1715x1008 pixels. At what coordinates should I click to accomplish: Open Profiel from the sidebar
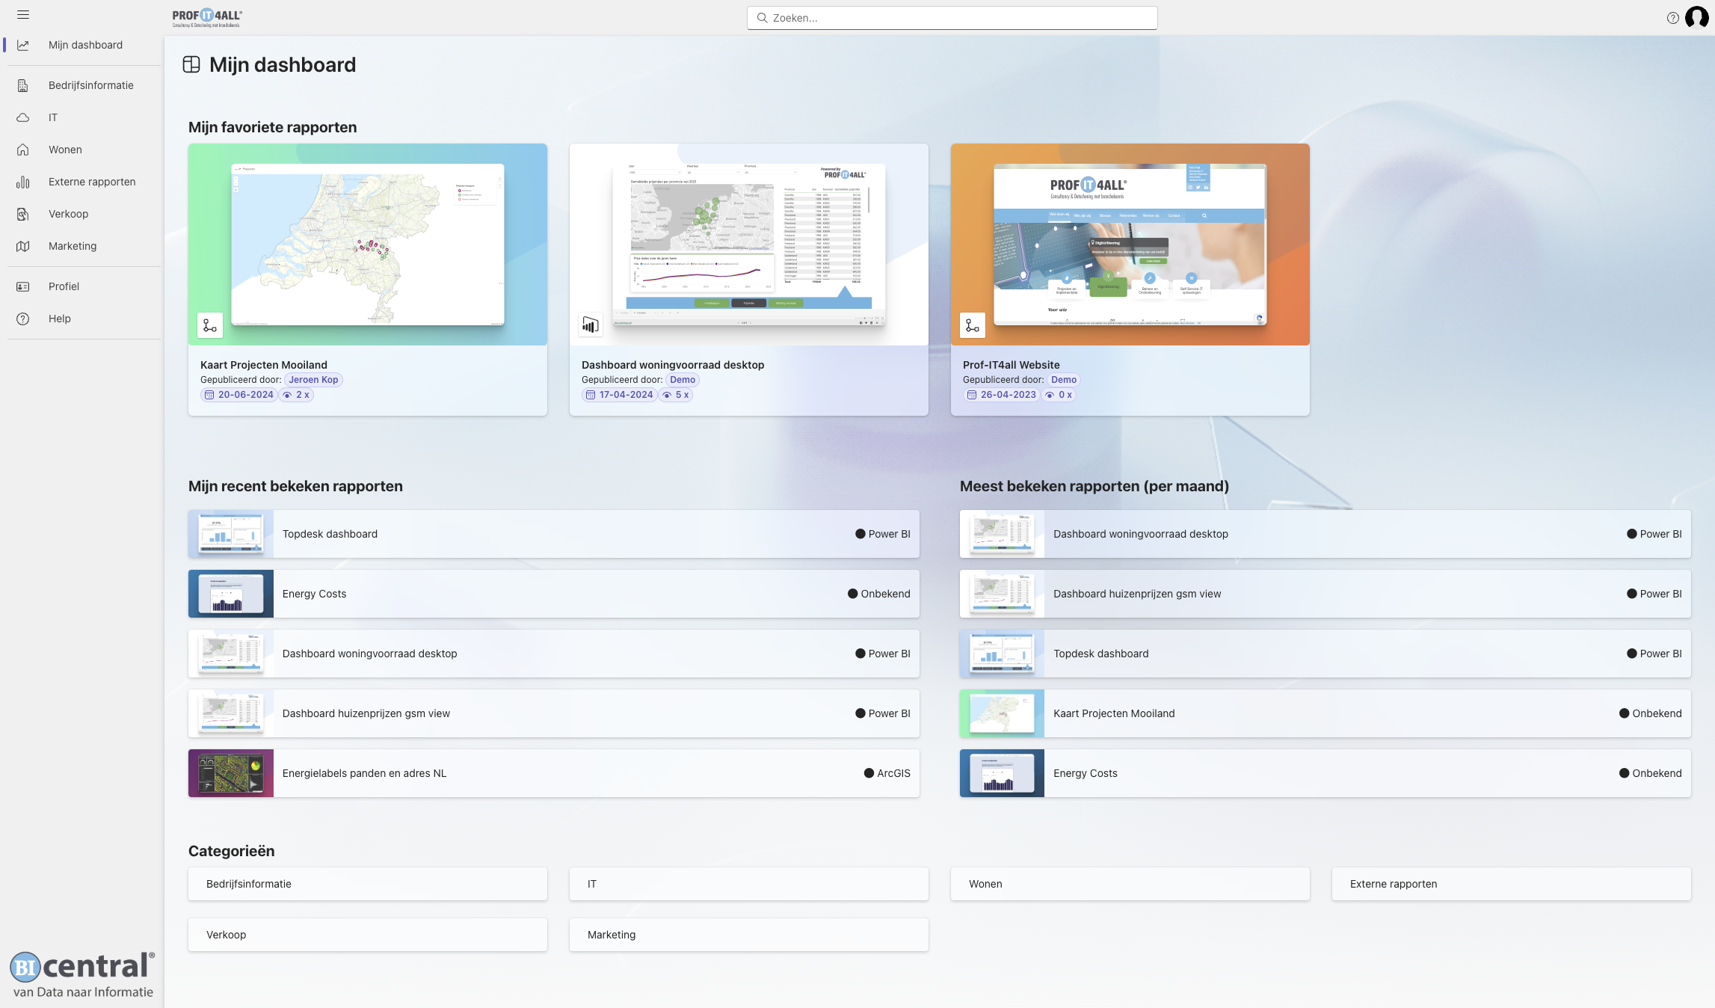point(64,286)
